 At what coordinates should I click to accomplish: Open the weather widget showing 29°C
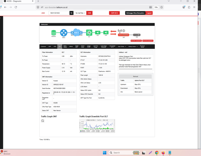point(5,152)
